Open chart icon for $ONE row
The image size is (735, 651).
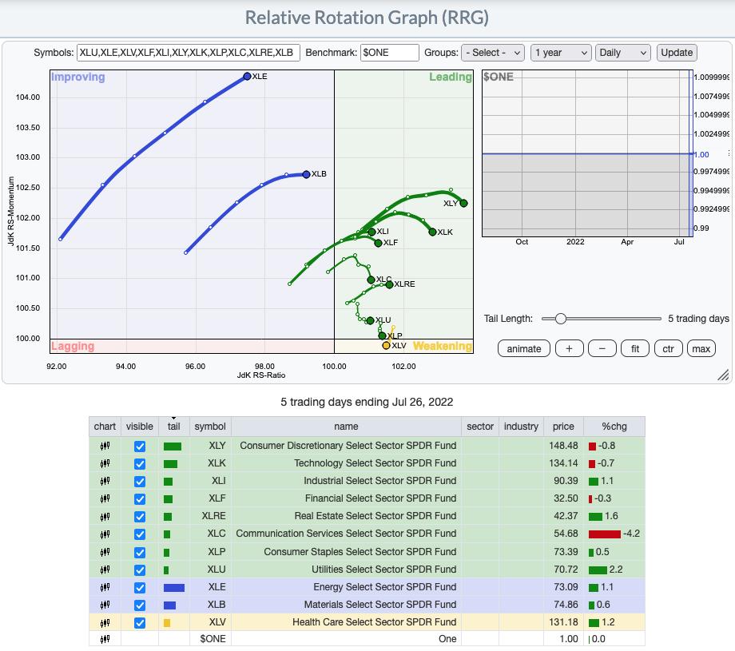pyautogui.click(x=105, y=639)
